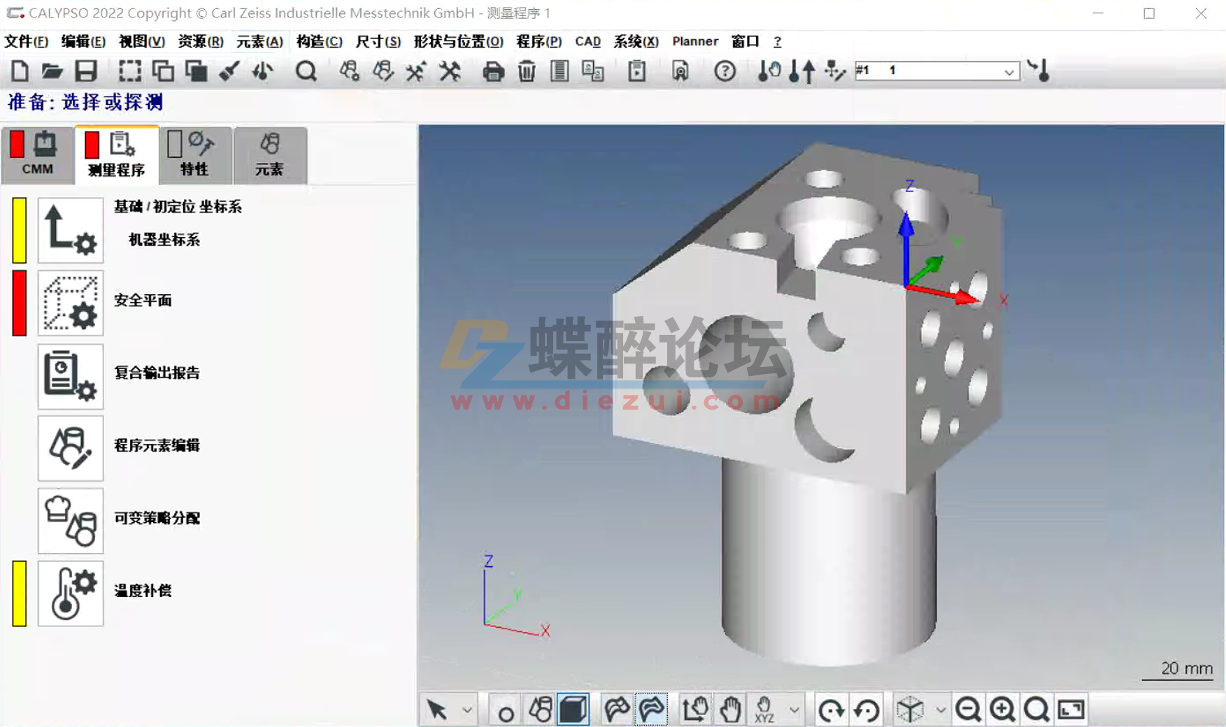Open the 程序元素编辑 tool
1226x727 pixels.
coord(70,448)
